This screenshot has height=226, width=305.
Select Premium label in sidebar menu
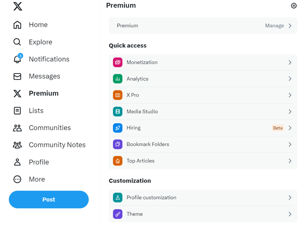[44, 93]
